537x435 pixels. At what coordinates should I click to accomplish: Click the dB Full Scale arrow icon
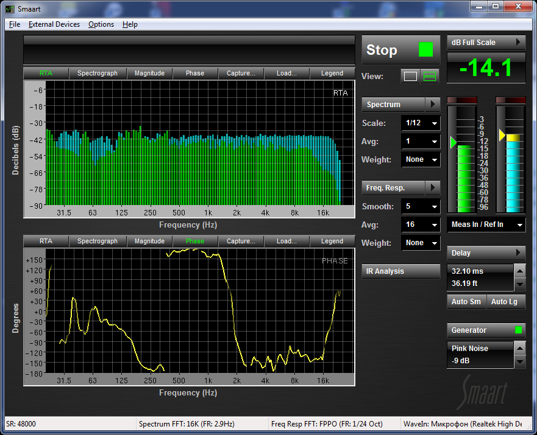[517, 43]
